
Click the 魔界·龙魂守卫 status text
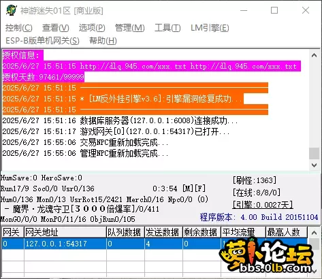click(82, 209)
